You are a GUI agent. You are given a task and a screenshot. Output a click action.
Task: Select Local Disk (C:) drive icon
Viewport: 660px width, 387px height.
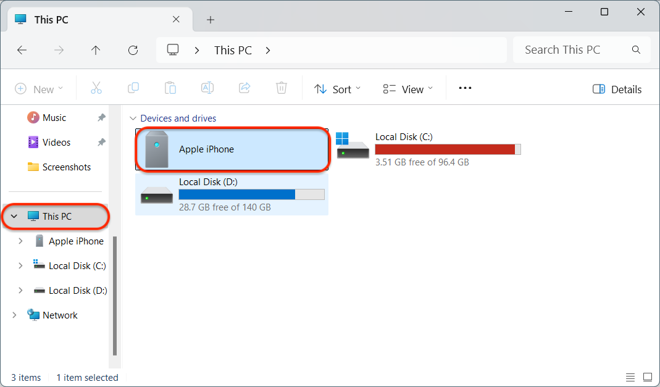click(x=353, y=146)
